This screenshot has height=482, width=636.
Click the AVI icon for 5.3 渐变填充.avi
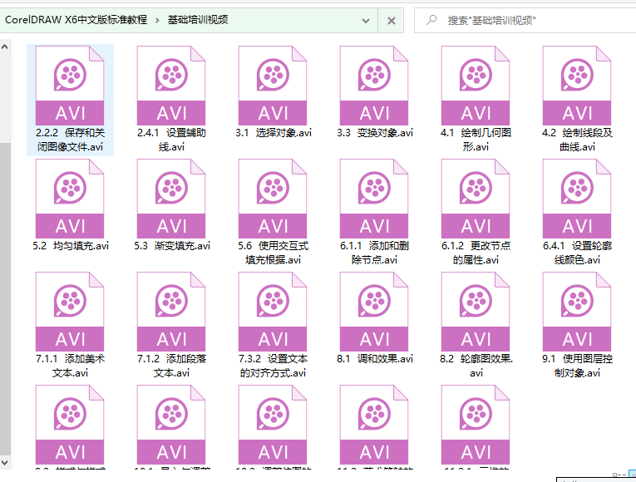pyautogui.click(x=171, y=199)
